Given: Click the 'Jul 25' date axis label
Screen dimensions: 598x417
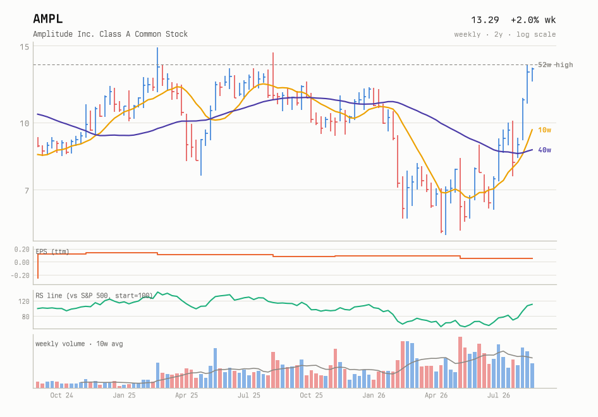Looking at the screenshot, I should point(248,396).
